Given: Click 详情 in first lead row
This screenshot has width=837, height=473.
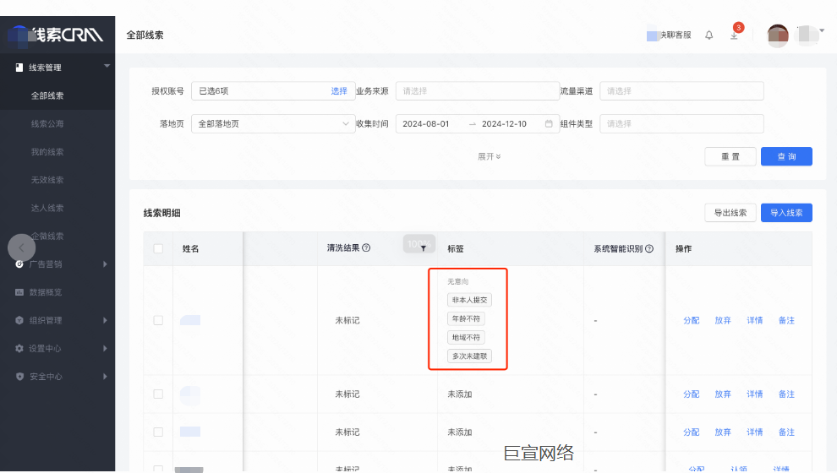Looking at the screenshot, I should (755, 320).
